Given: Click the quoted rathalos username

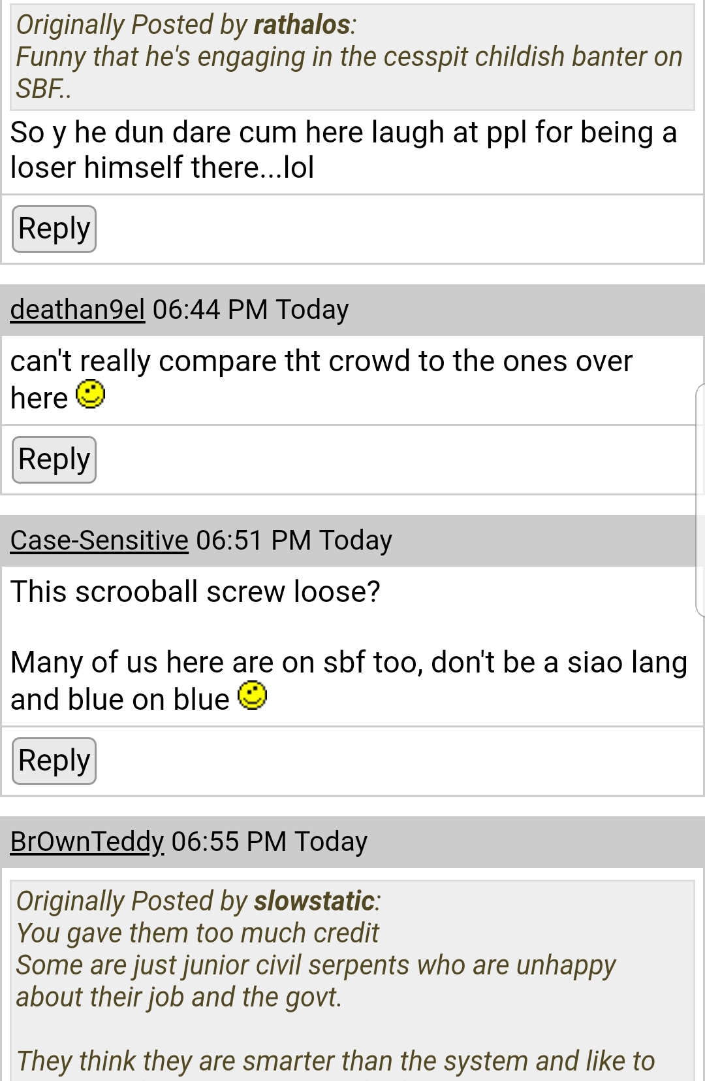Looking at the screenshot, I should [302, 25].
